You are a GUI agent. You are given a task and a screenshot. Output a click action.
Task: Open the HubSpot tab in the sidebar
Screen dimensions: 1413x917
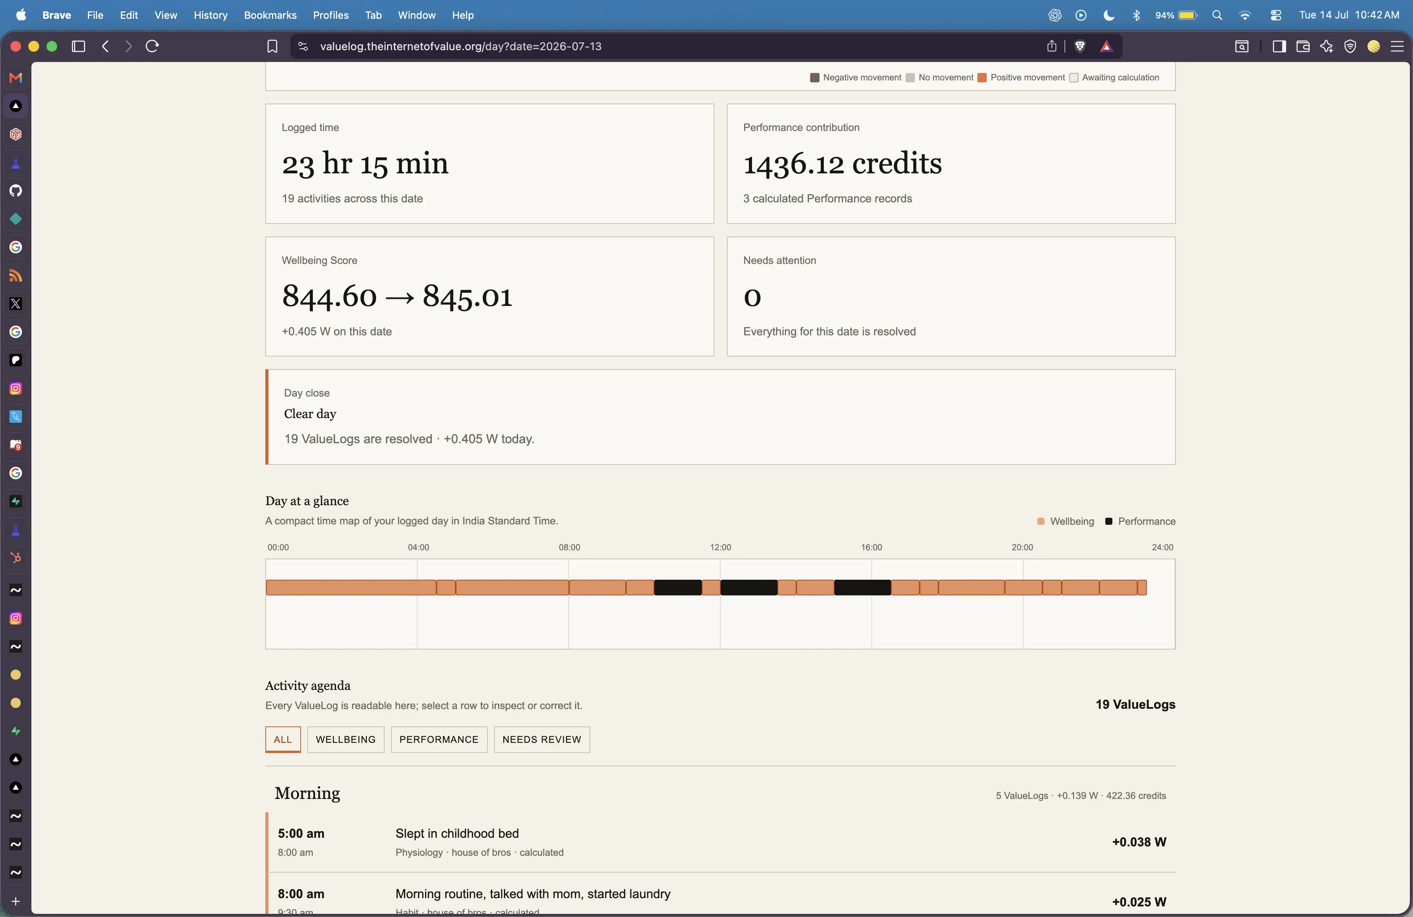coord(16,558)
